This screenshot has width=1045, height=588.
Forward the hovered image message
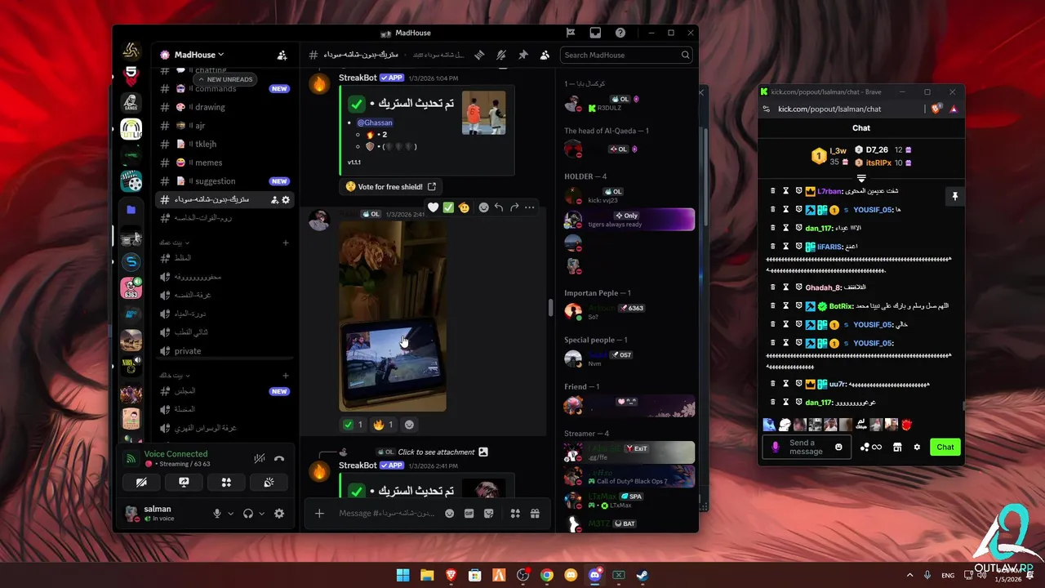(514, 207)
